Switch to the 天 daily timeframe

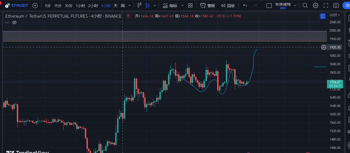click(116, 6)
